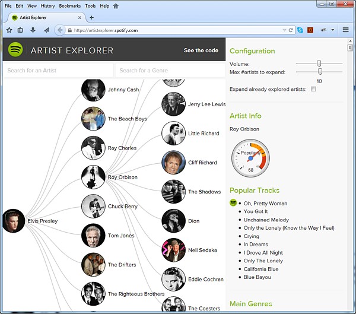Click the browser URL address bar
Screen dimensions: 356x314
(x=177, y=30)
